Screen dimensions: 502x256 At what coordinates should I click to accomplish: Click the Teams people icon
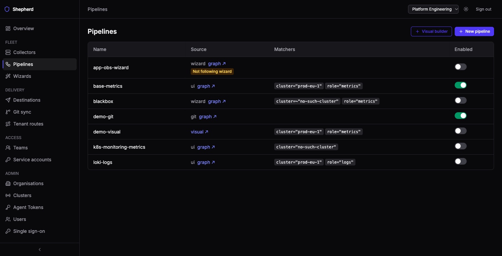click(x=8, y=148)
